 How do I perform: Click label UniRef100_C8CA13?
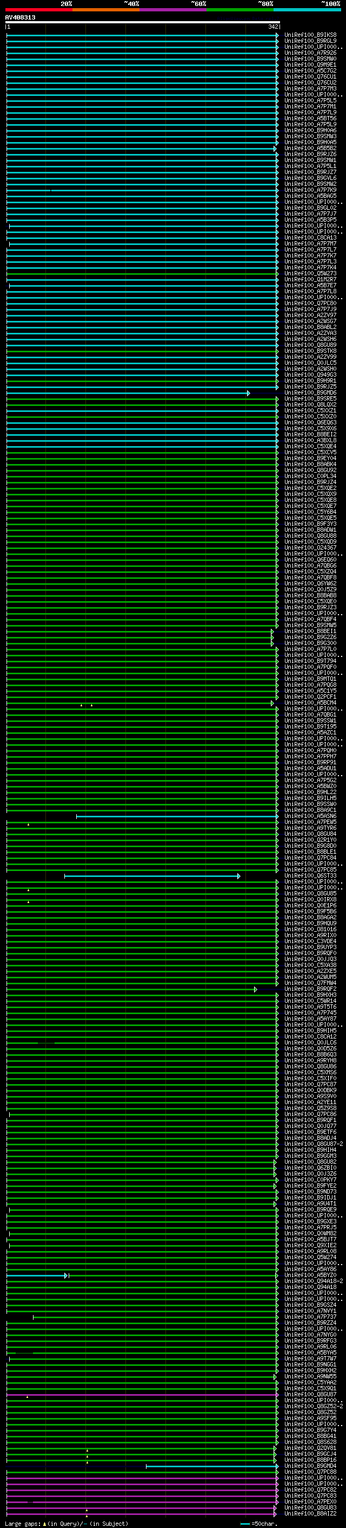point(310,238)
